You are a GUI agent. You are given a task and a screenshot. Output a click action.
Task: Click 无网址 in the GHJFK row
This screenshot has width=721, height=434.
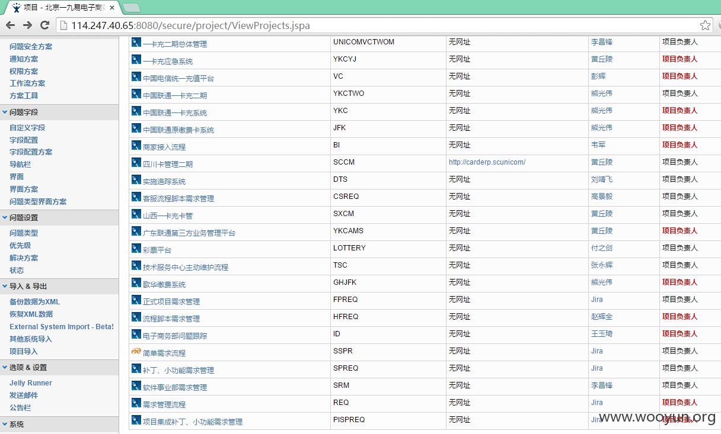(x=460, y=282)
